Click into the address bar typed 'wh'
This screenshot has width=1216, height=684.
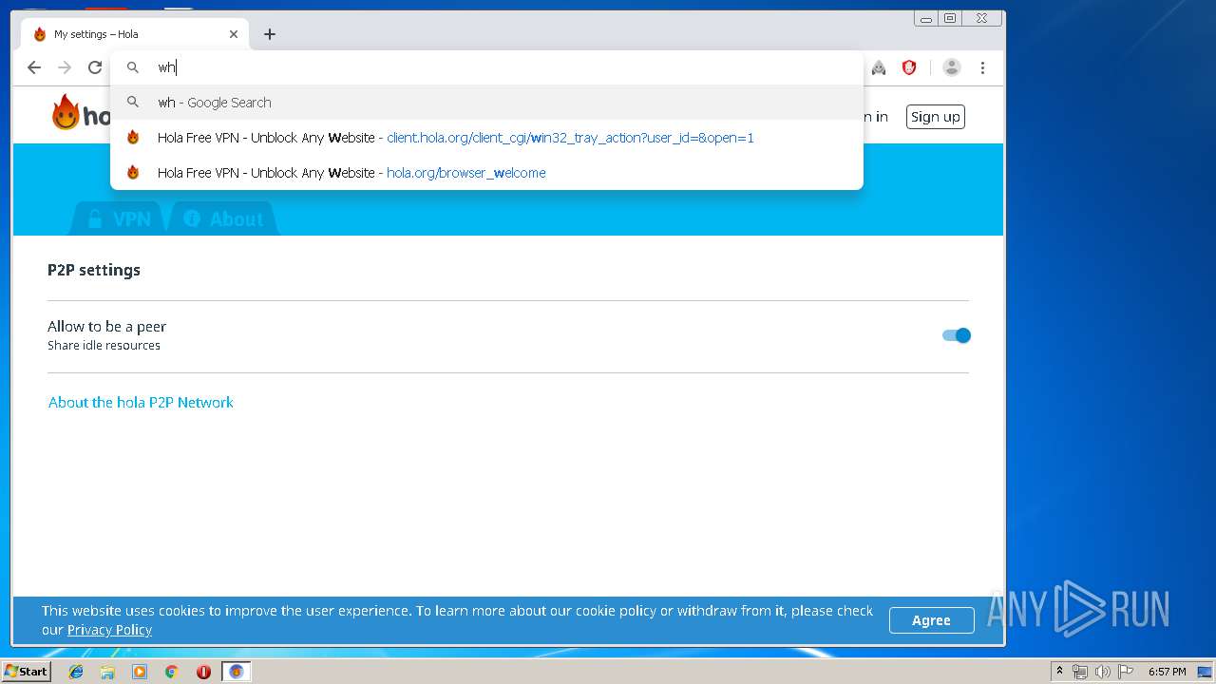coord(486,67)
